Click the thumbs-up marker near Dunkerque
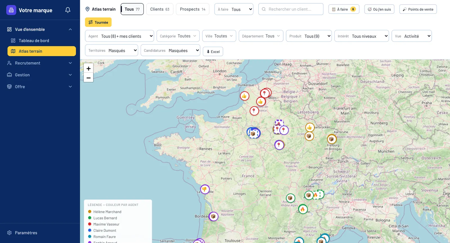 coord(244,96)
